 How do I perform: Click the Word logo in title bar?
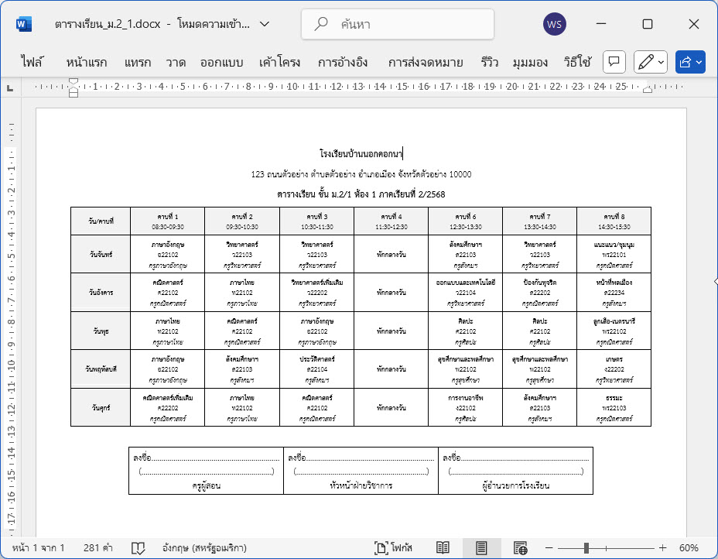[x=24, y=24]
